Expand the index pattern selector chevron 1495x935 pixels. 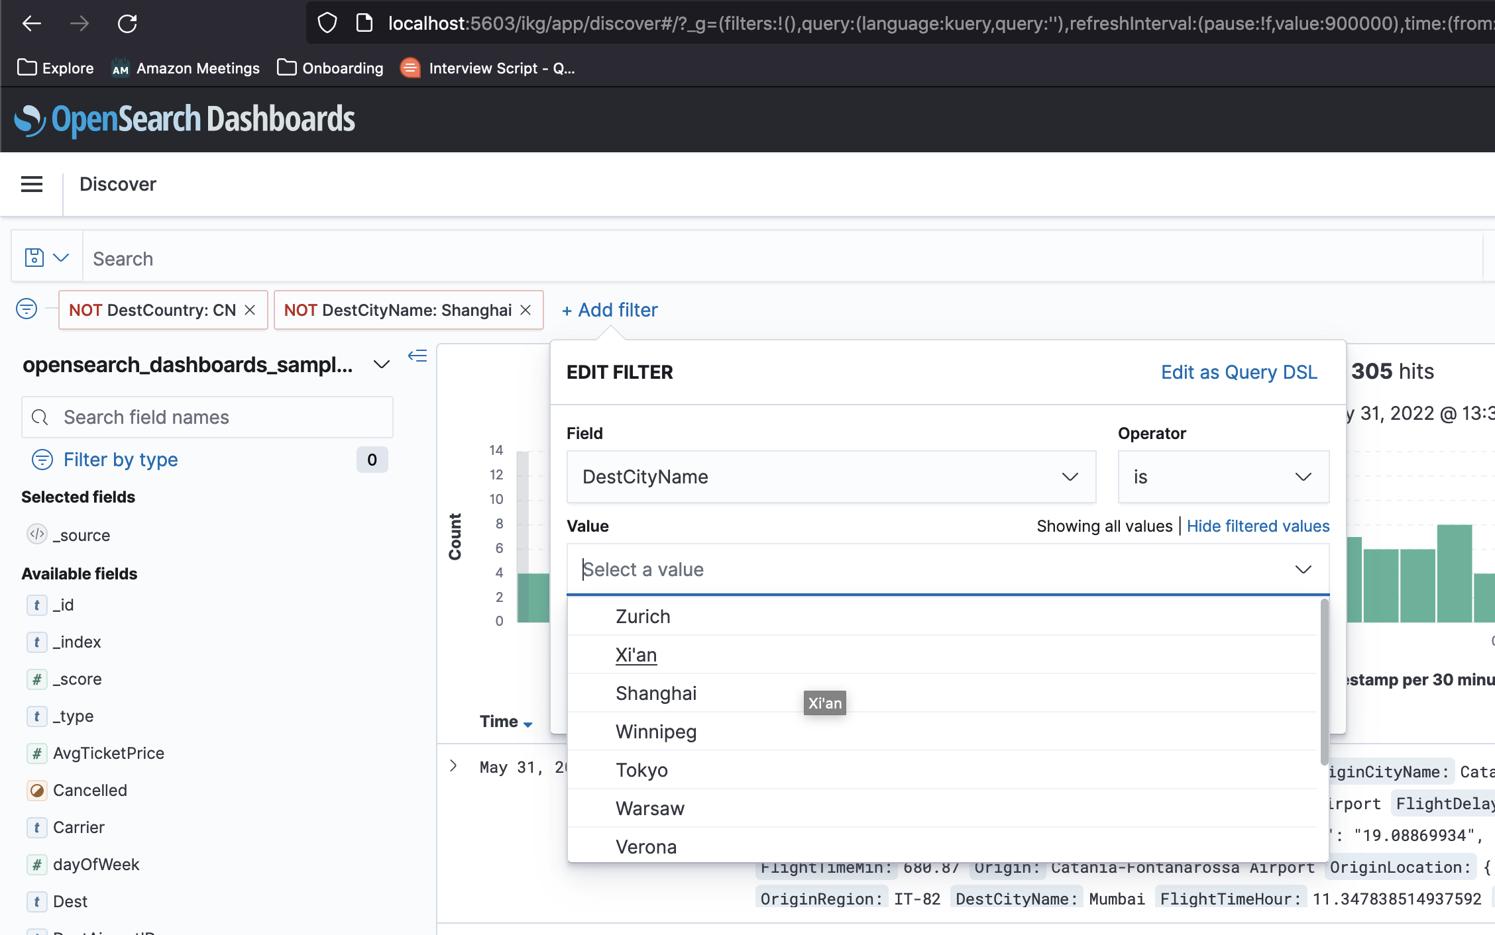click(x=381, y=365)
